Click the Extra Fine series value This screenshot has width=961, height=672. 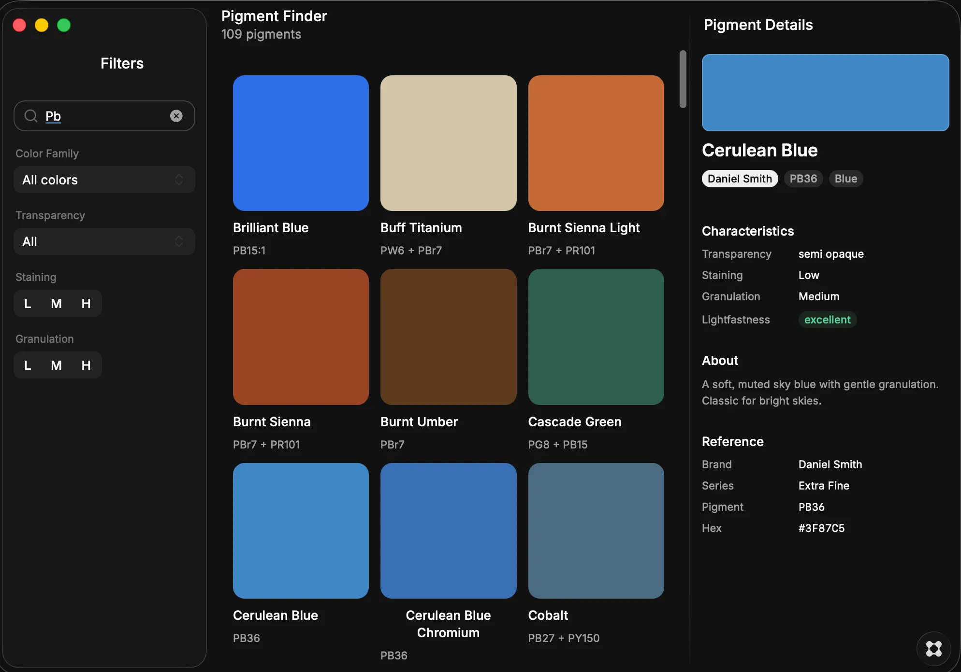coord(824,486)
